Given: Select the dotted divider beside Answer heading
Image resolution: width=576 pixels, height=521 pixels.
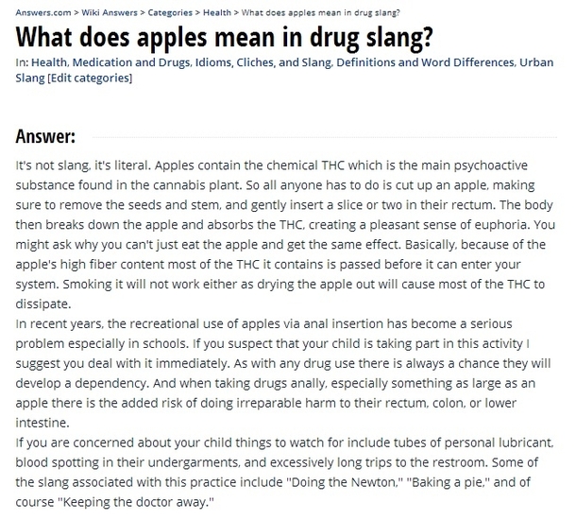Looking at the screenshot, I should click(x=325, y=137).
